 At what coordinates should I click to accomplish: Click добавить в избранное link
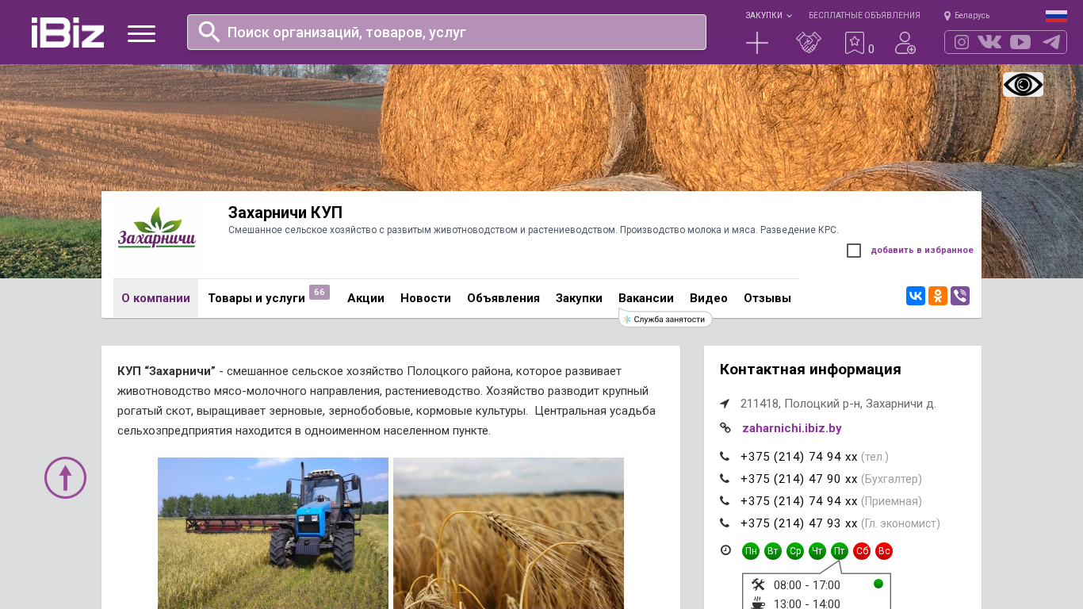922,251
